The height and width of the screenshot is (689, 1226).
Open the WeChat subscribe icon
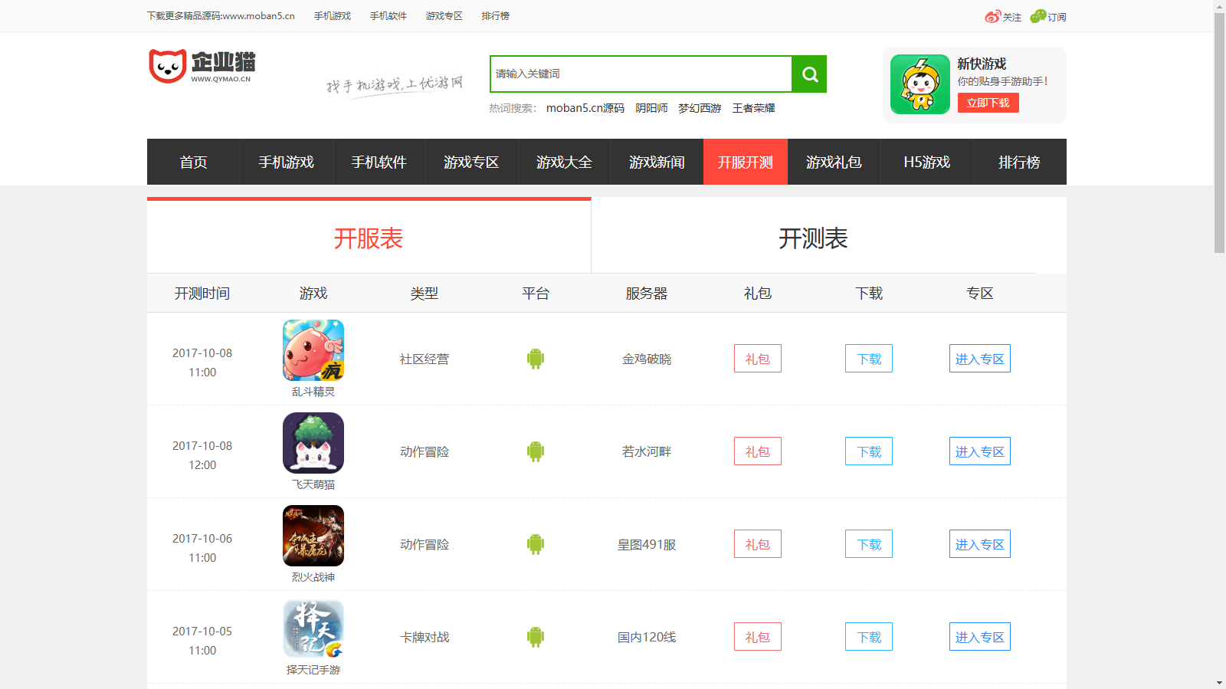(x=1038, y=16)
